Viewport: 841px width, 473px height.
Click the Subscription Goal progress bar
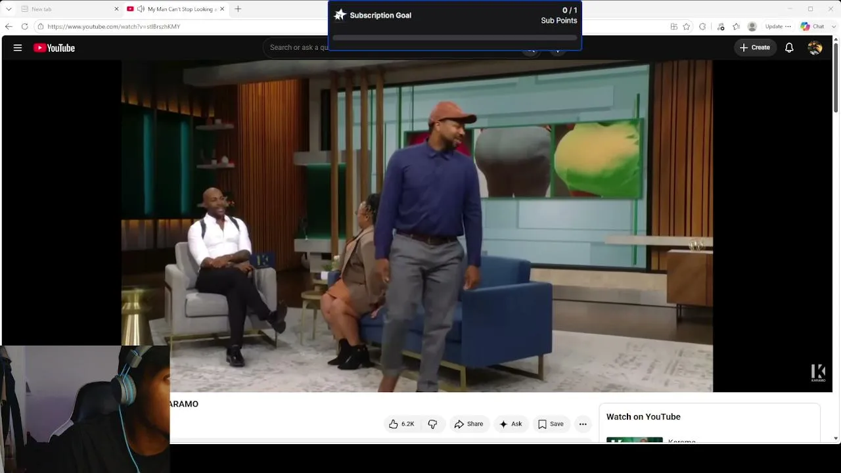[x=455, y=38]
